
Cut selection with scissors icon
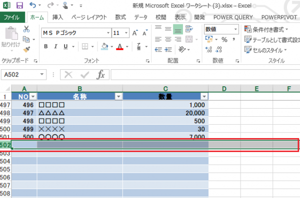pyautogui.click(x=26, y=29)
